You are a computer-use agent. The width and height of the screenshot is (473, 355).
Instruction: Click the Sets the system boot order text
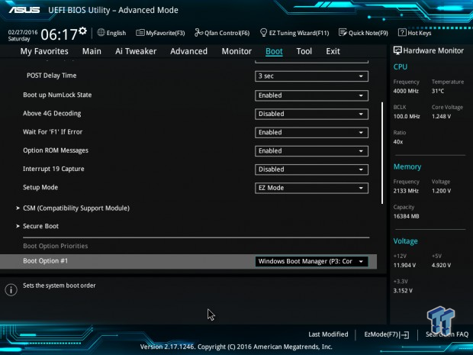point(60,286)
